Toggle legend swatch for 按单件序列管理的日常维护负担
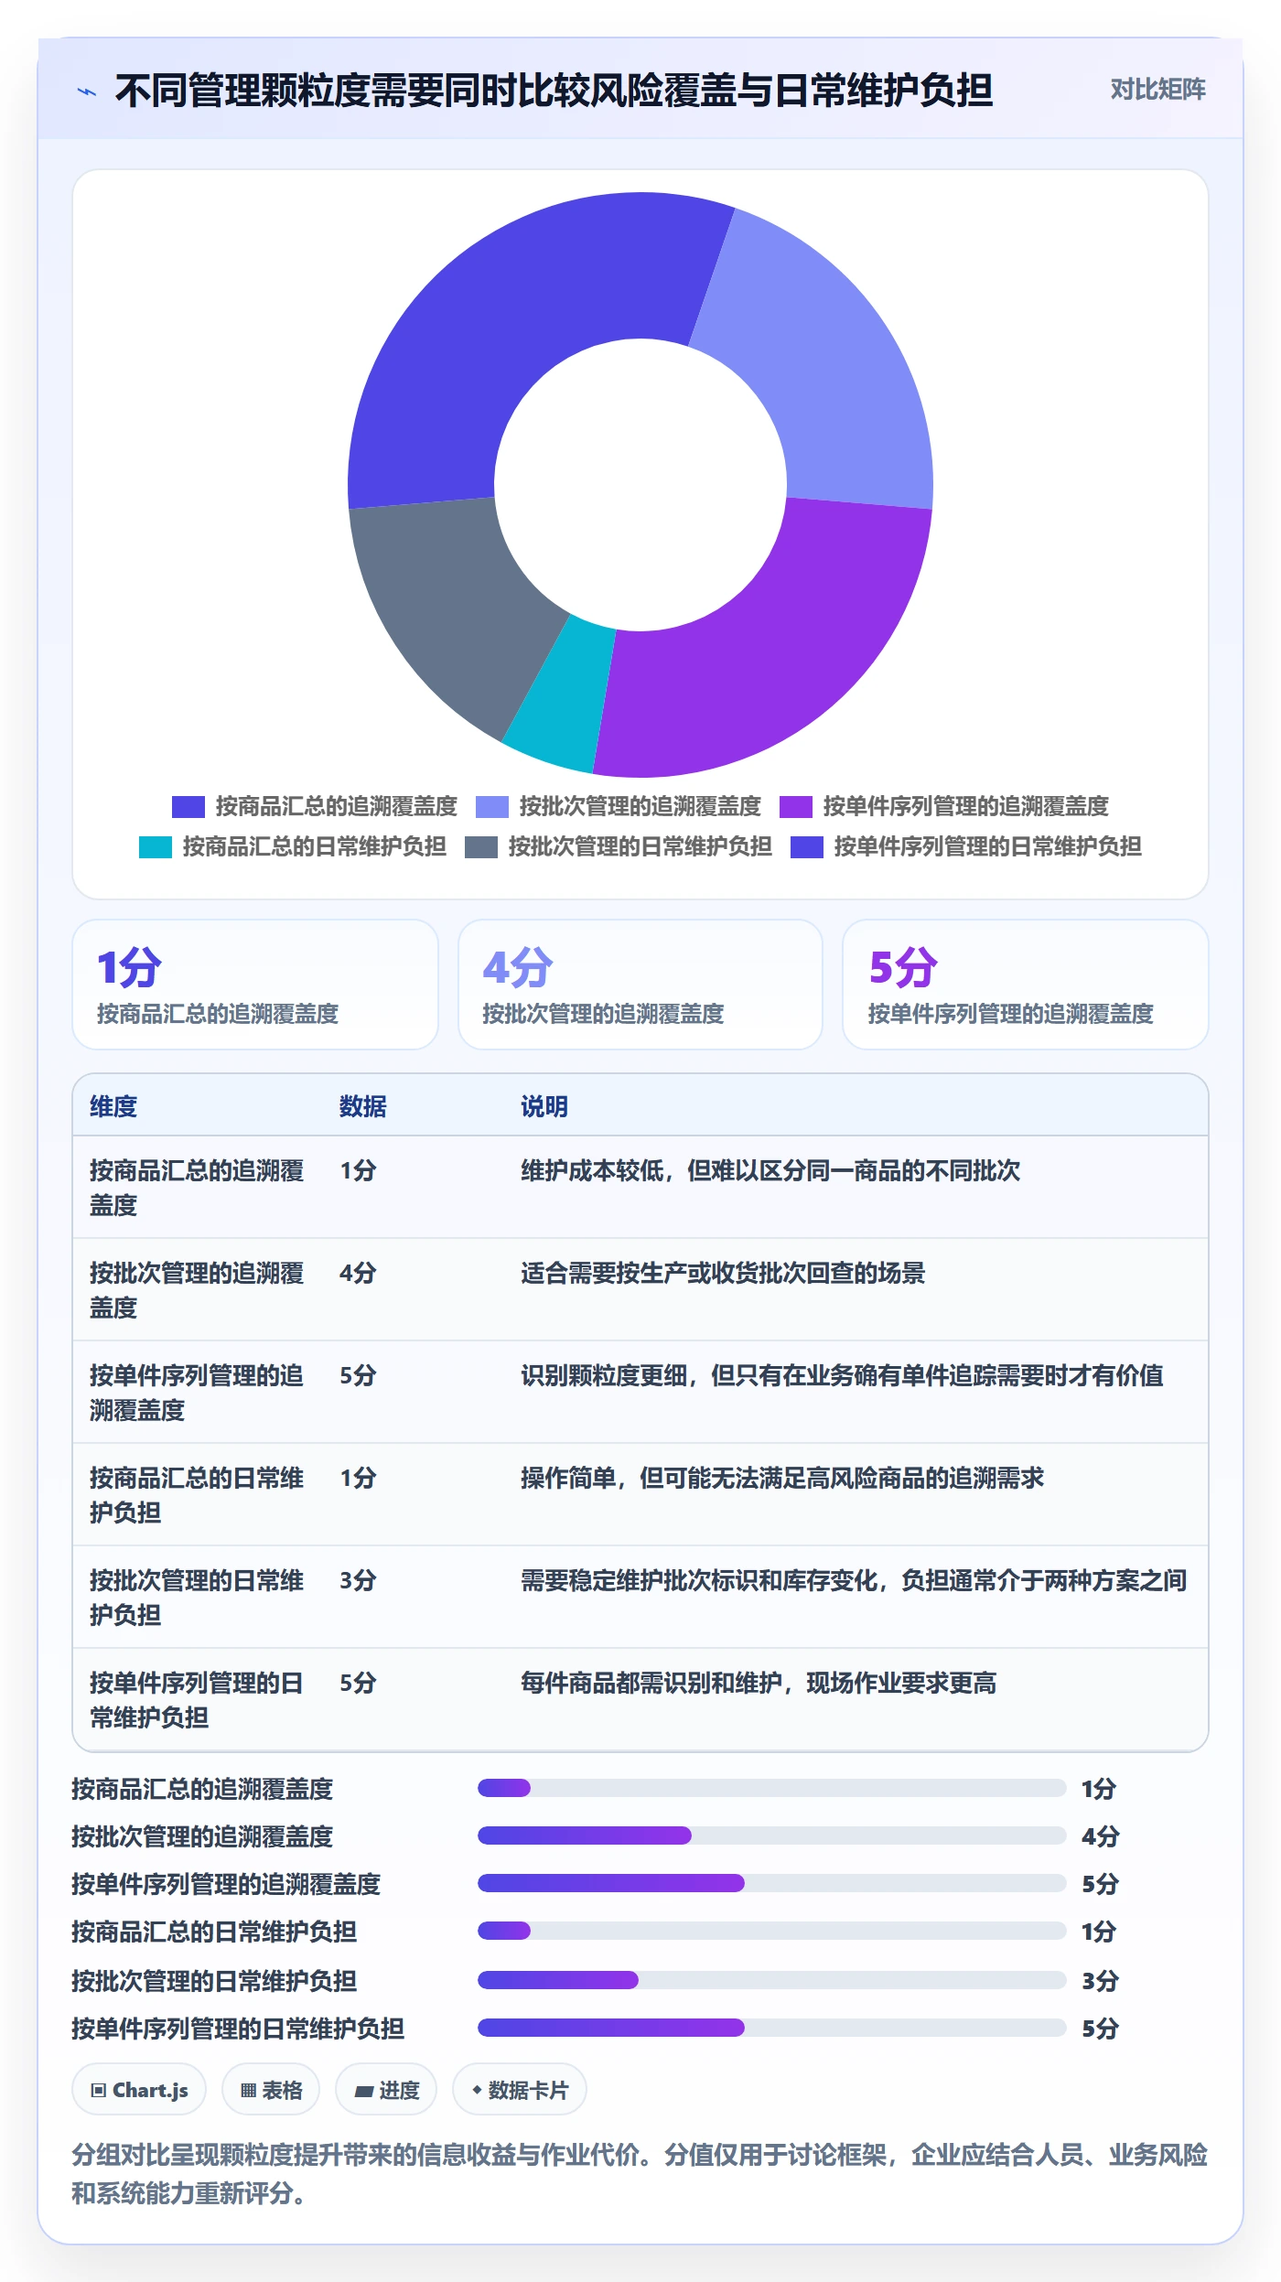This screenshot has height=2282, width=1281. [806, 847]
